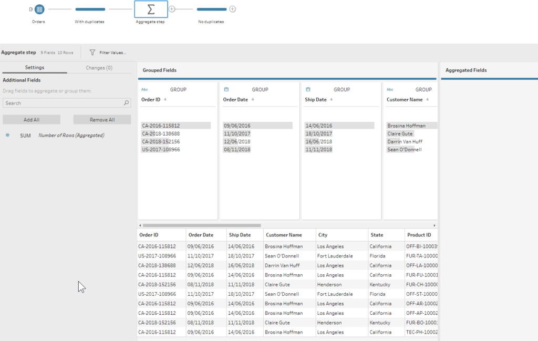
Task: Open GROUP dropdown on Ship Date card
Action: [x=342, y=90]
